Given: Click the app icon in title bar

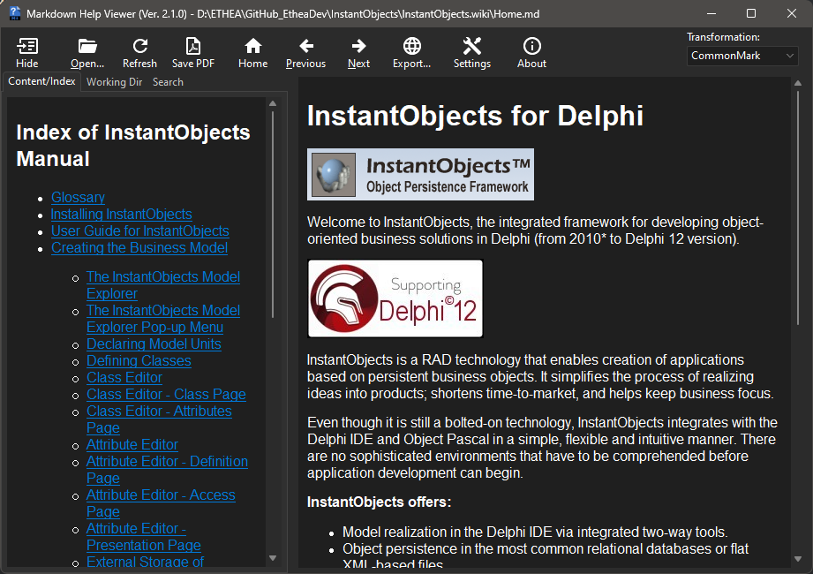Looking at the screenshot, I should pyautogui.click(x=14, y=13).
